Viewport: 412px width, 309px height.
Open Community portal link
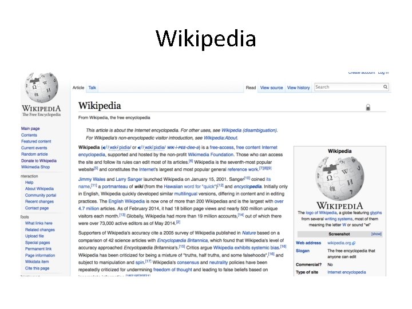pos(41,195)
